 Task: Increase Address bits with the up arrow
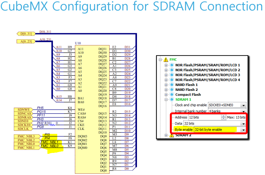pos(223,116)
